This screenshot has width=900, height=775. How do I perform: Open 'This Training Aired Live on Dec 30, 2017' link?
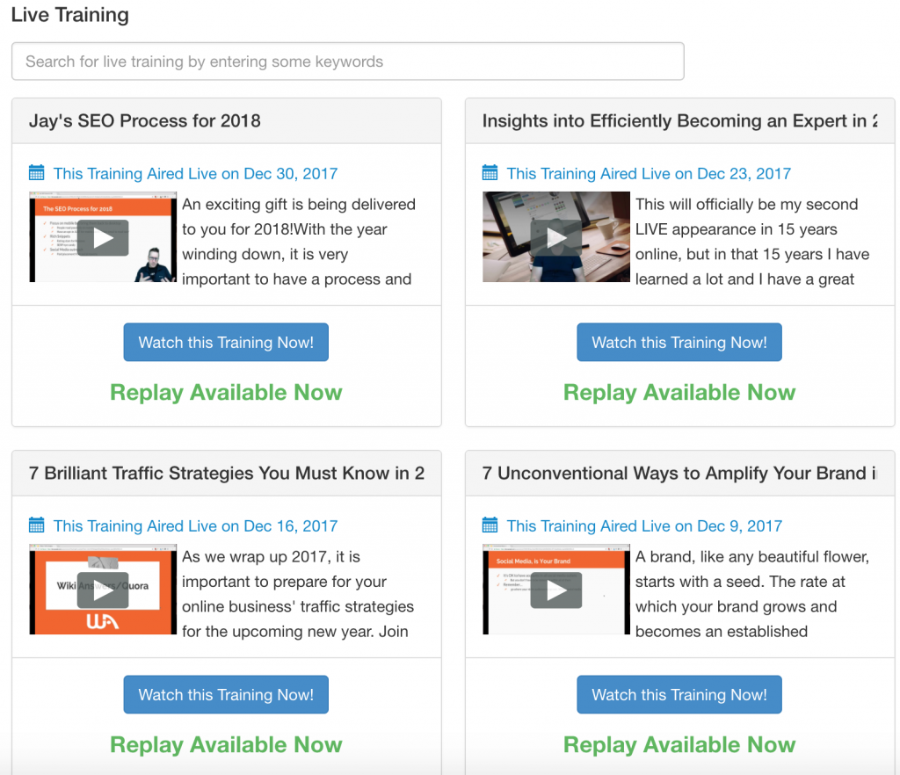195,174
